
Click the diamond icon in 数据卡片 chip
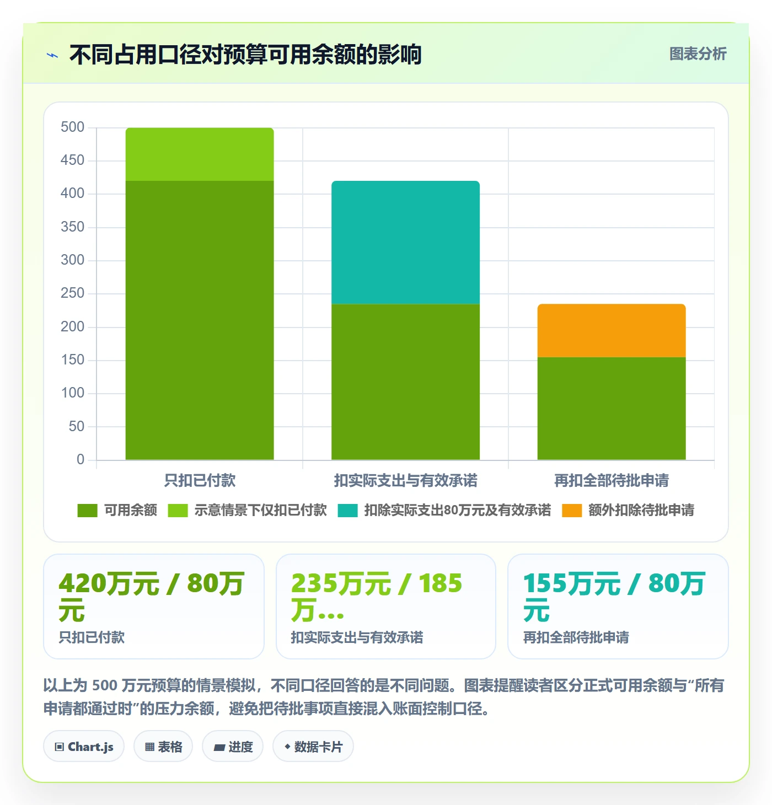[x=287, y=747]
